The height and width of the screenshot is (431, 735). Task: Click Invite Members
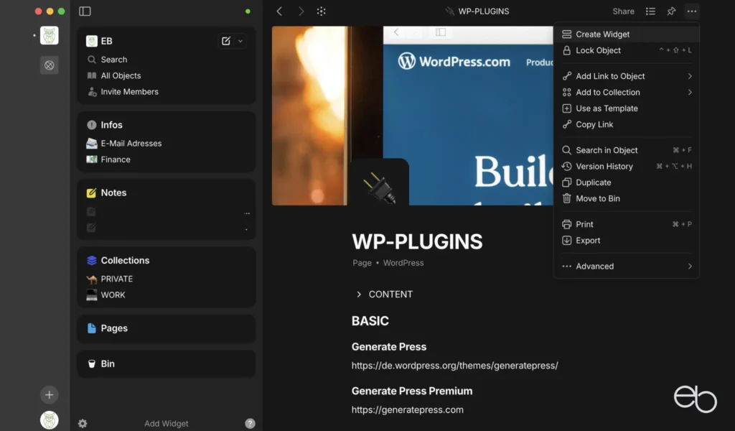pyautogui.click(x=129, y=91)
